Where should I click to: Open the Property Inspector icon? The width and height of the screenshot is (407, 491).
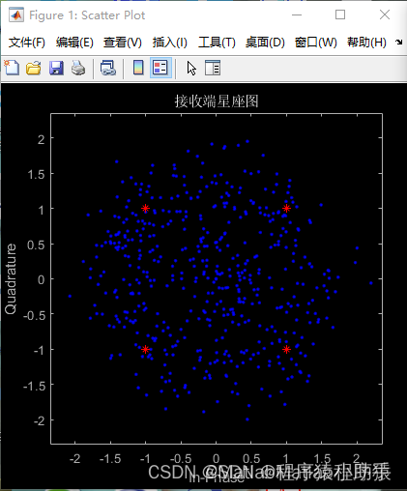point(213,68)
